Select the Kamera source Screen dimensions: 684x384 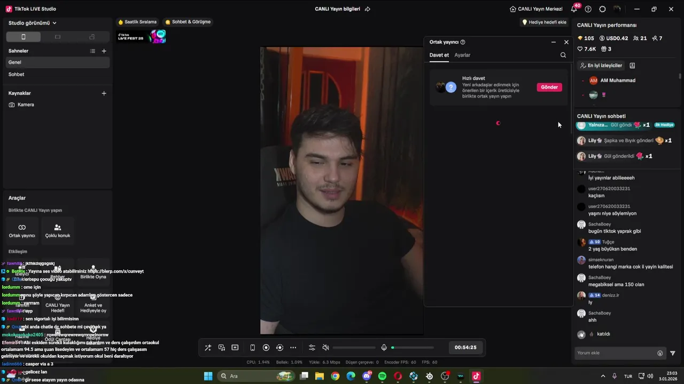[57, 105]
